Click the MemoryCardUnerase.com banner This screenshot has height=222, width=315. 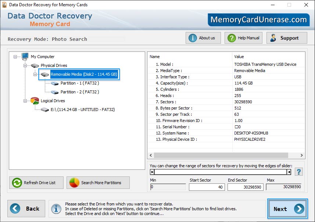point(258,20)
